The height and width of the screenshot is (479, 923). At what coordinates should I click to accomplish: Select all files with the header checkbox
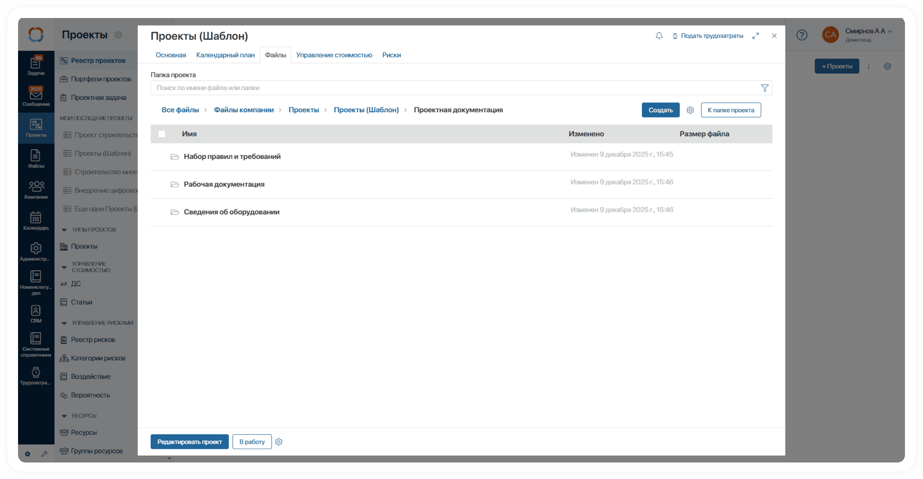(x=162, y=134)
